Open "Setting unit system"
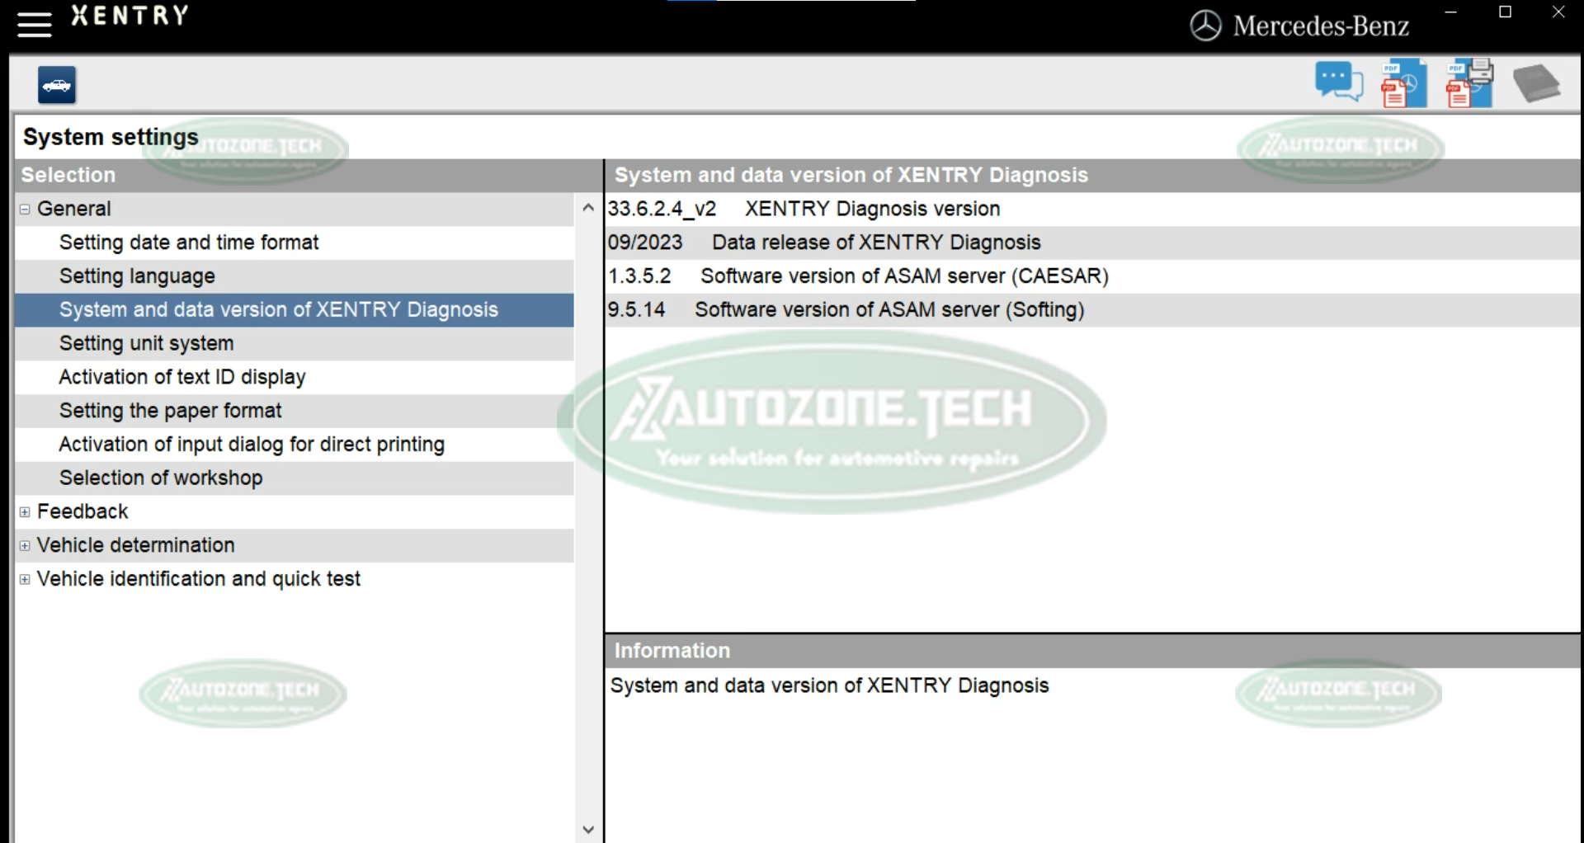The width and height of the screenshot is (1584, 843). [146, 343]
